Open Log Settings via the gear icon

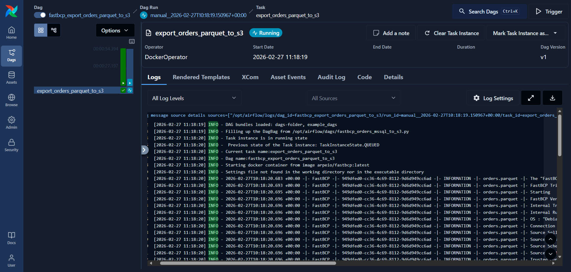tap(492, 98)
